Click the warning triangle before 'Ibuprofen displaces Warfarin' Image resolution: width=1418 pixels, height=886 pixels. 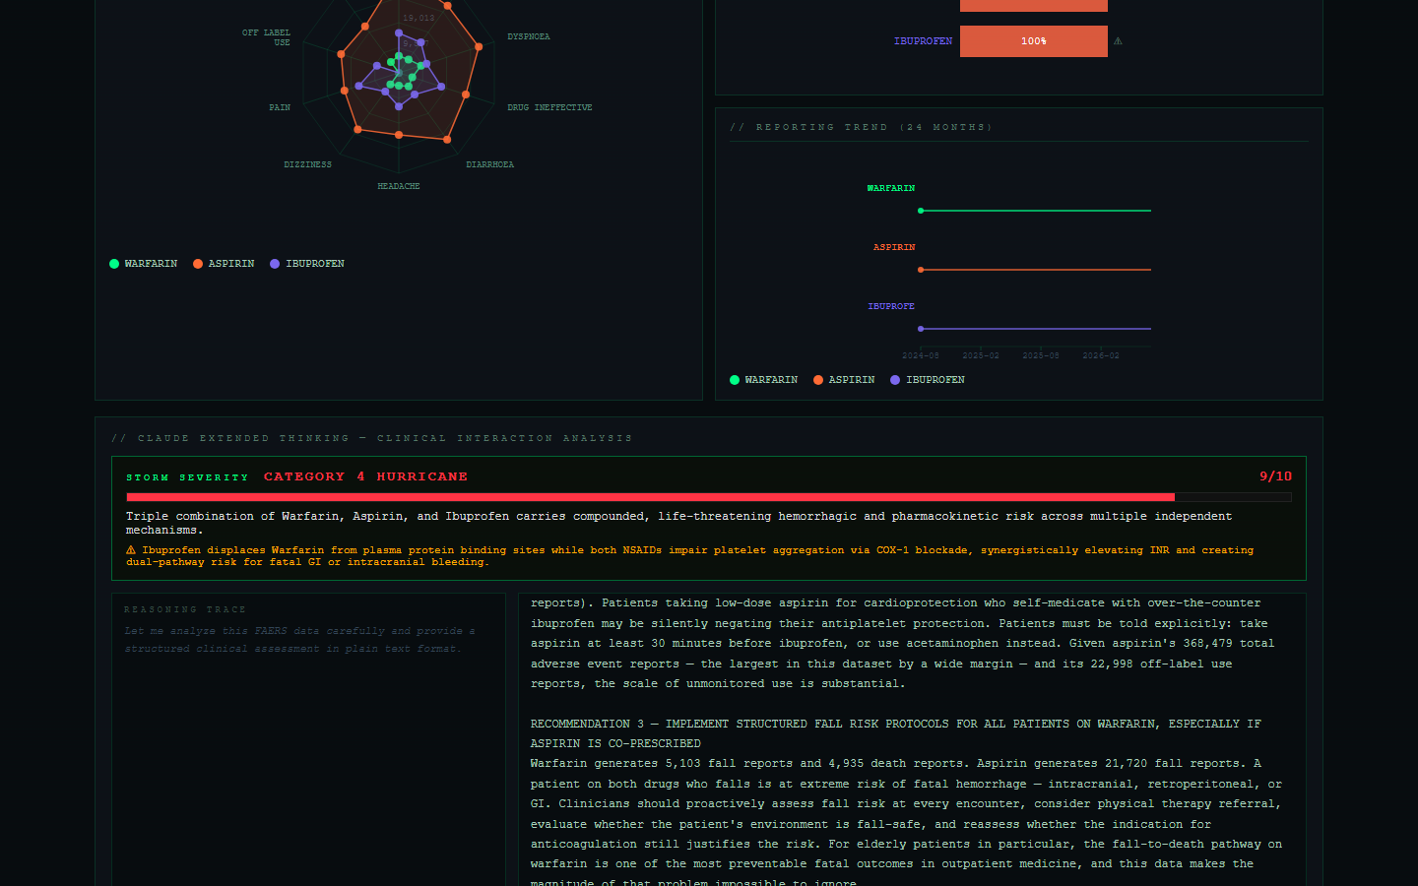coord(131,550)
